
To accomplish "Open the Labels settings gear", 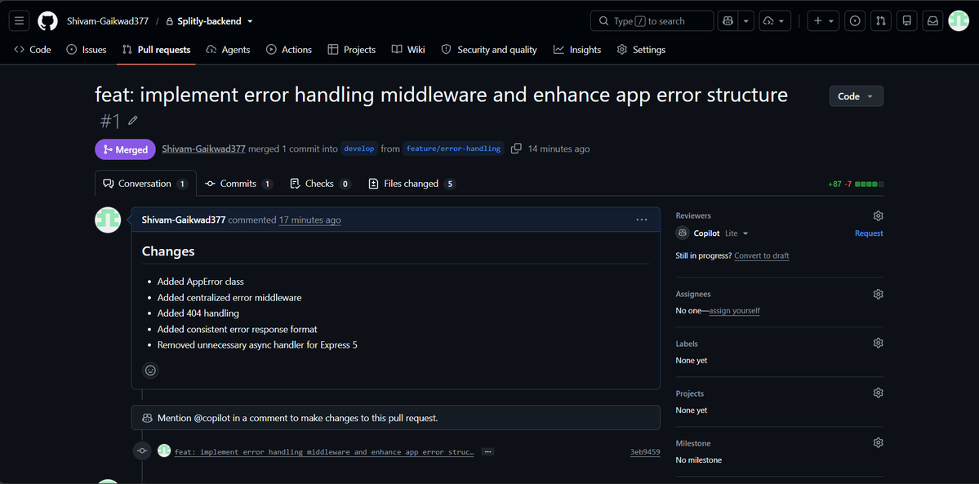I will pyautogui.click(x=878, y=343).
